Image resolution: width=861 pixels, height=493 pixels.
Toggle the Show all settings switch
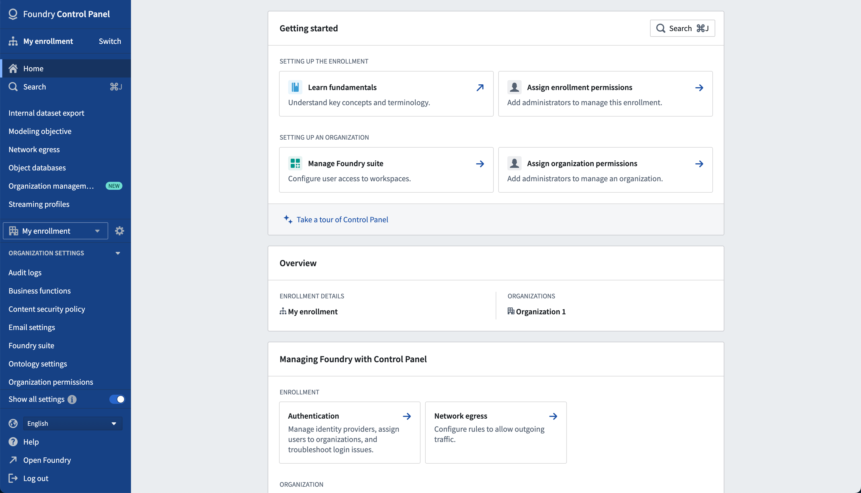(117, 399)
